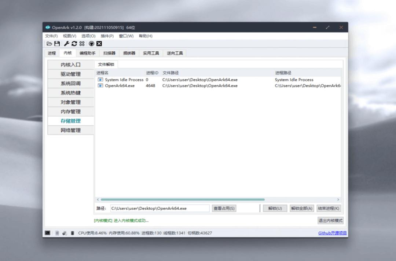Click the 线程数:1341 status entry
This screenshot has height=261, width=396.
point(174,233)
